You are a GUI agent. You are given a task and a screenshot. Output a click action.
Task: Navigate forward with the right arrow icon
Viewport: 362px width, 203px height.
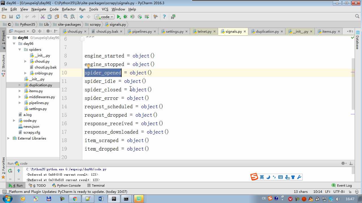click(x=89, y=17)
